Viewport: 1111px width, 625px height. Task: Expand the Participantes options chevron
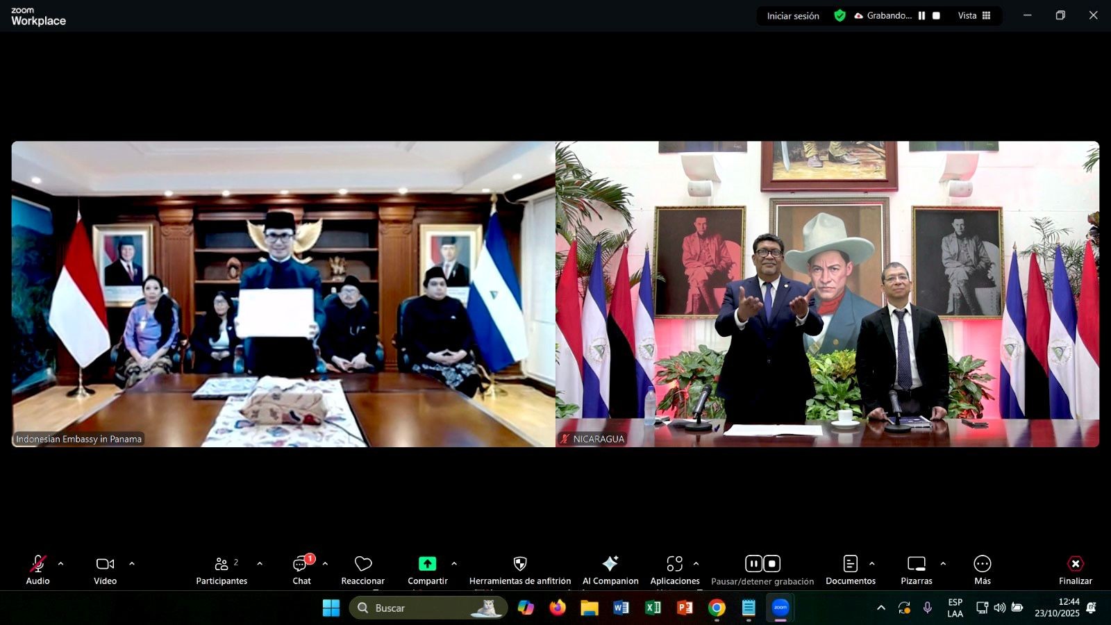tap(260, 564)
